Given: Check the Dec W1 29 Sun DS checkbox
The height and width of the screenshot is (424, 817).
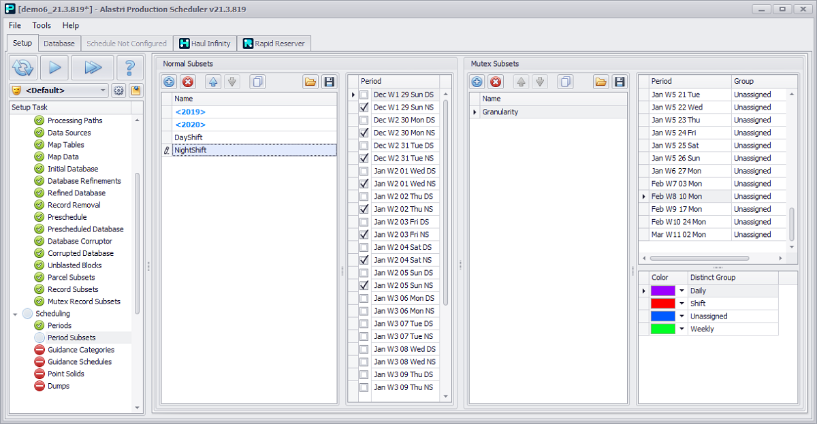Looking at the screenshot, I should tap(364, 95).
